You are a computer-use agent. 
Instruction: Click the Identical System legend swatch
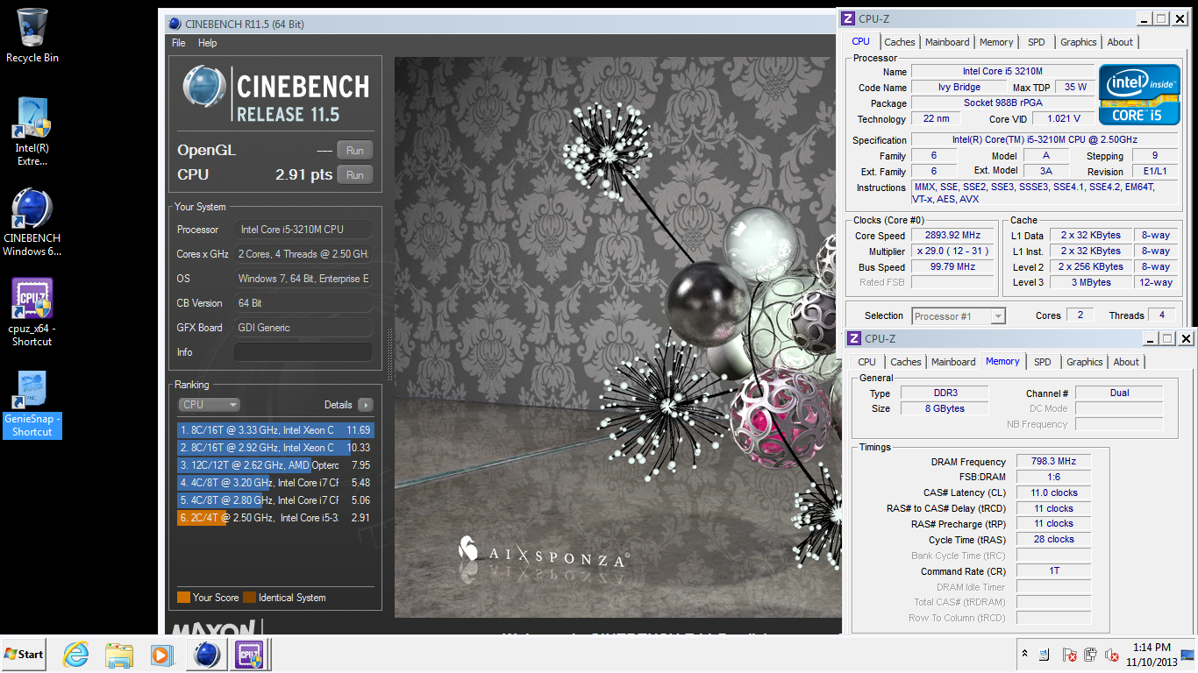click(250, 598)
